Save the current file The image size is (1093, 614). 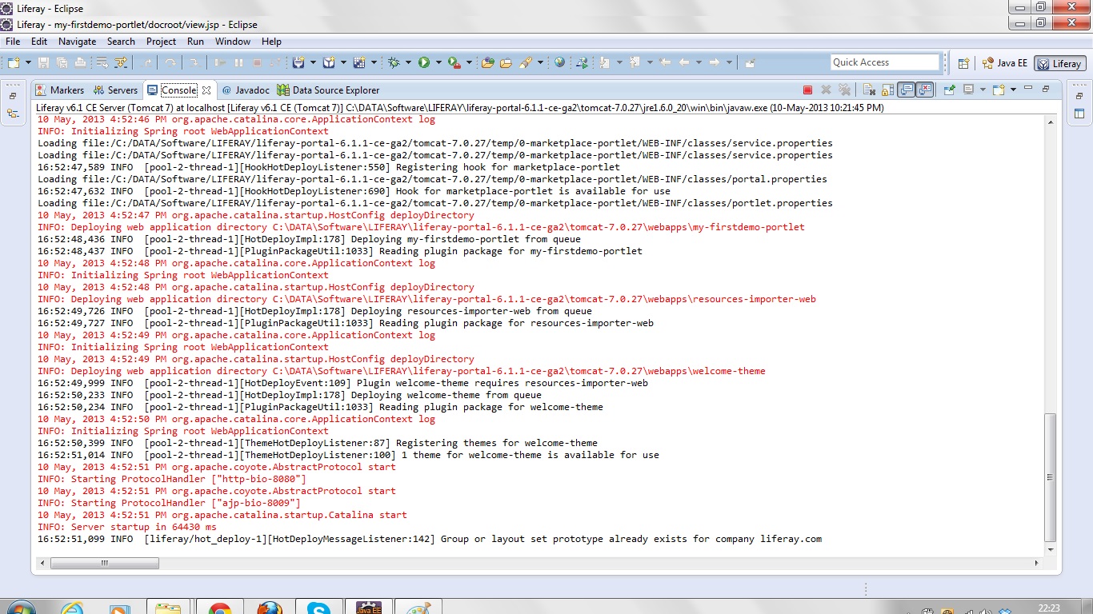[42, 62]
